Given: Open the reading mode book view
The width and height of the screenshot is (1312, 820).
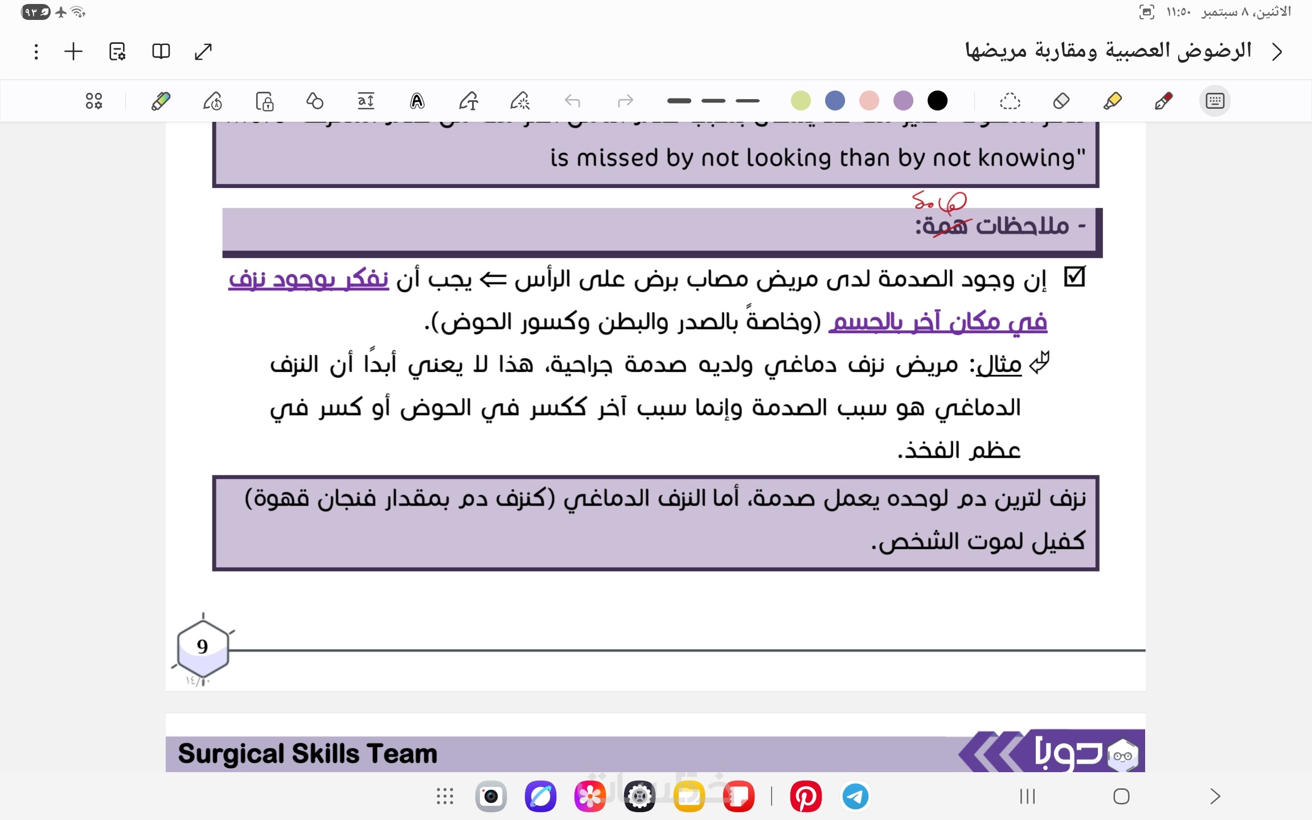Looking at the screenshot, I should [x=161, y=52].
